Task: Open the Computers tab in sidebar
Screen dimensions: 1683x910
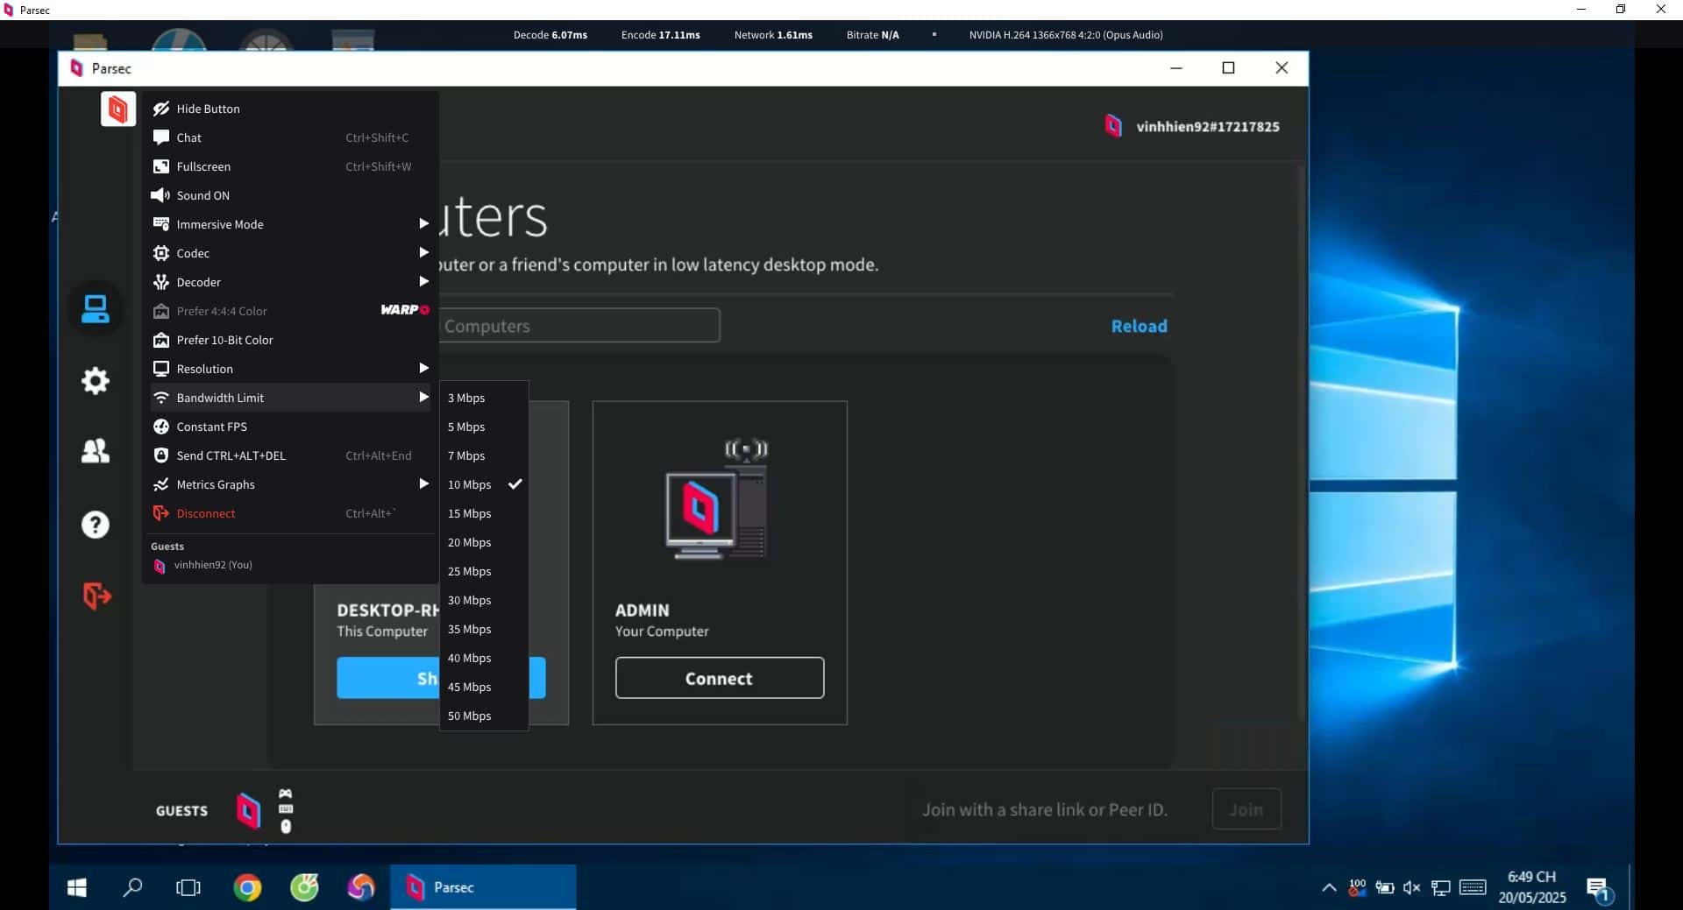Action: [x=95, y=309]
